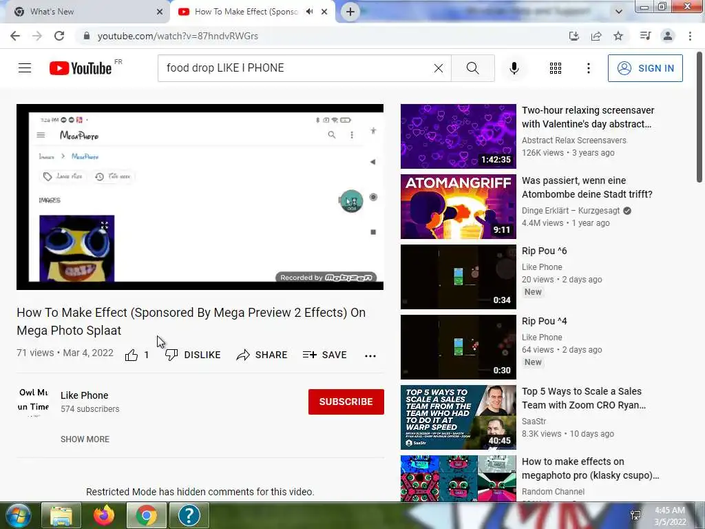
Task: Open the Help question mark taskbar icon
Action: [x=189, y=515]
